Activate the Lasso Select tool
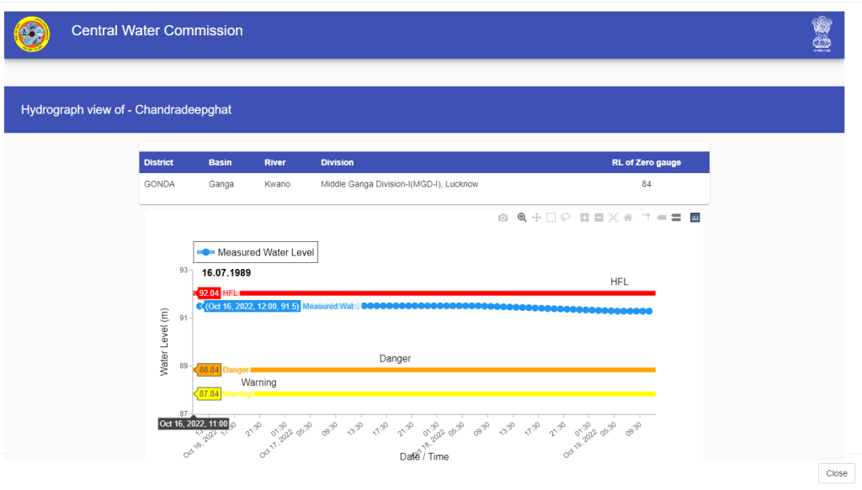The image size is (862, 490). click(x=566, y=218)
